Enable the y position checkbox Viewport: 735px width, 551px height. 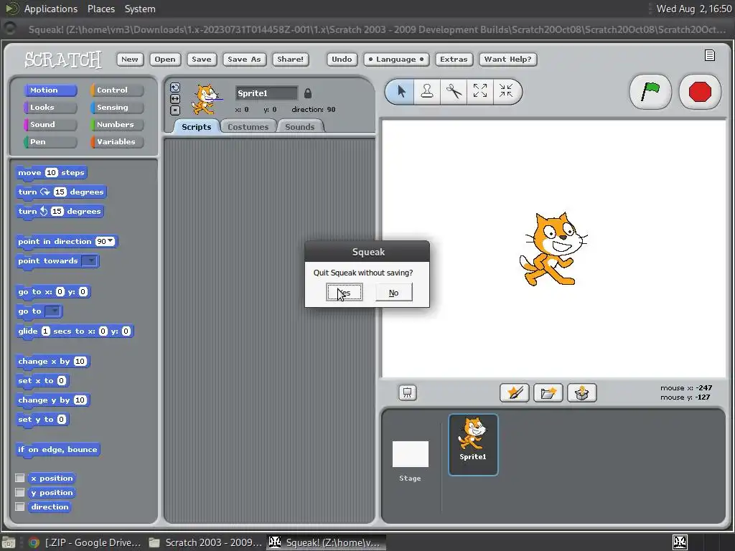[19, 492]
